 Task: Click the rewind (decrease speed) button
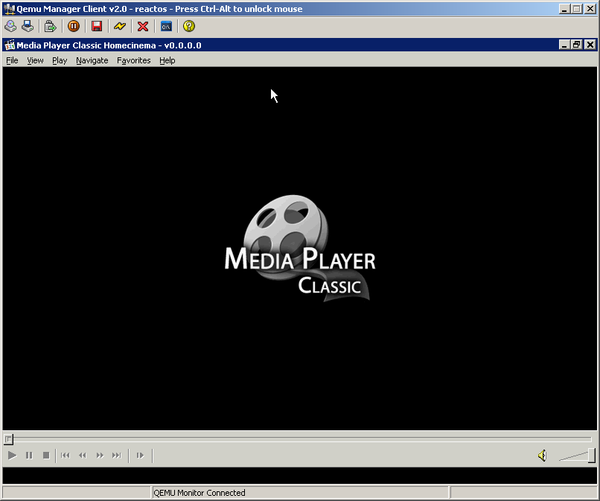pos(83,455)
